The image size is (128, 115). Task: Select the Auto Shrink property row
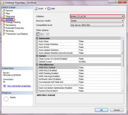coord(80,47)
